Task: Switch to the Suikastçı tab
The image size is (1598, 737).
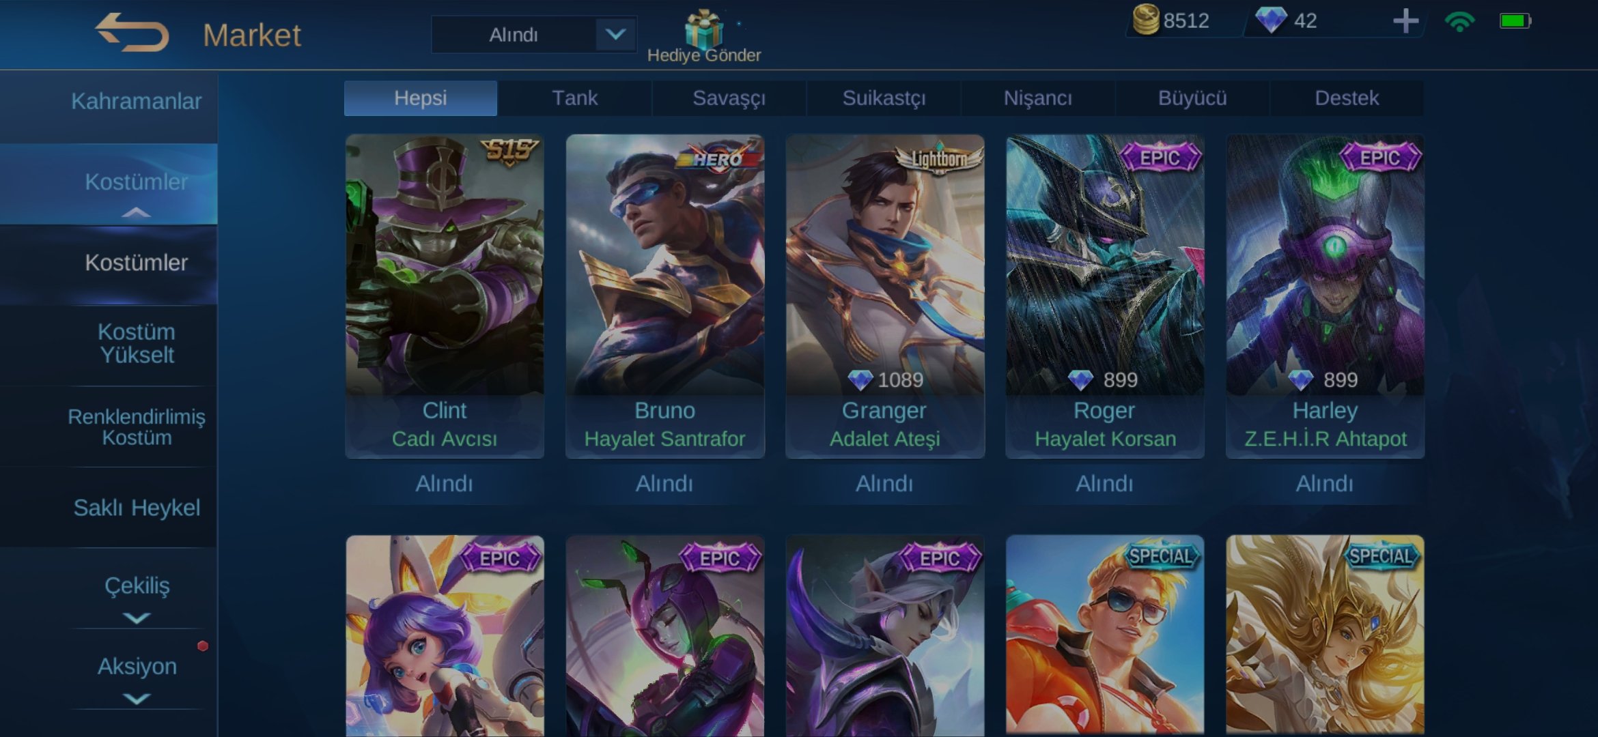Action: click(x=884, y=98)
